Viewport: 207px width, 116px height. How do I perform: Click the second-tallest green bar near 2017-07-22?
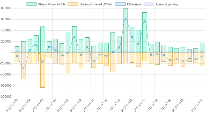(x=145, y=32)
